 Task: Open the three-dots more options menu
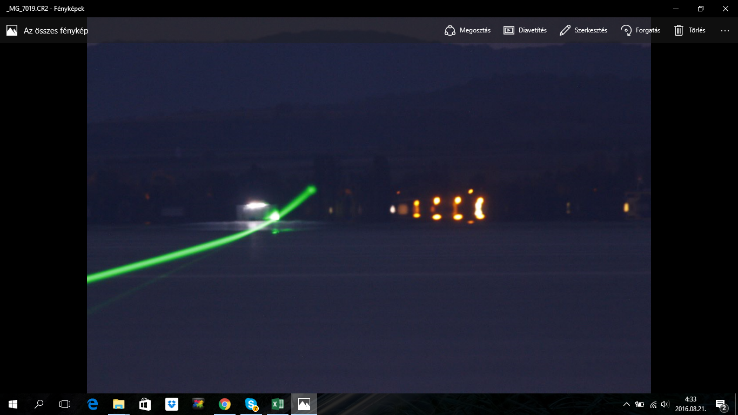(725, 30)
